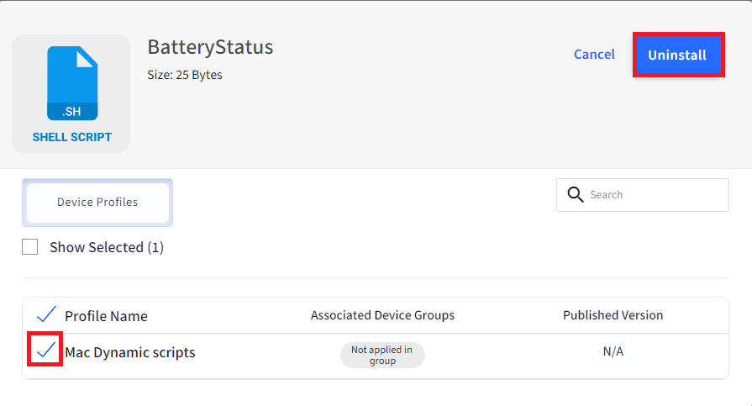Click the magnifying glass search icon
The width and height of the screenshot is (752, 406).
point(575,194)
